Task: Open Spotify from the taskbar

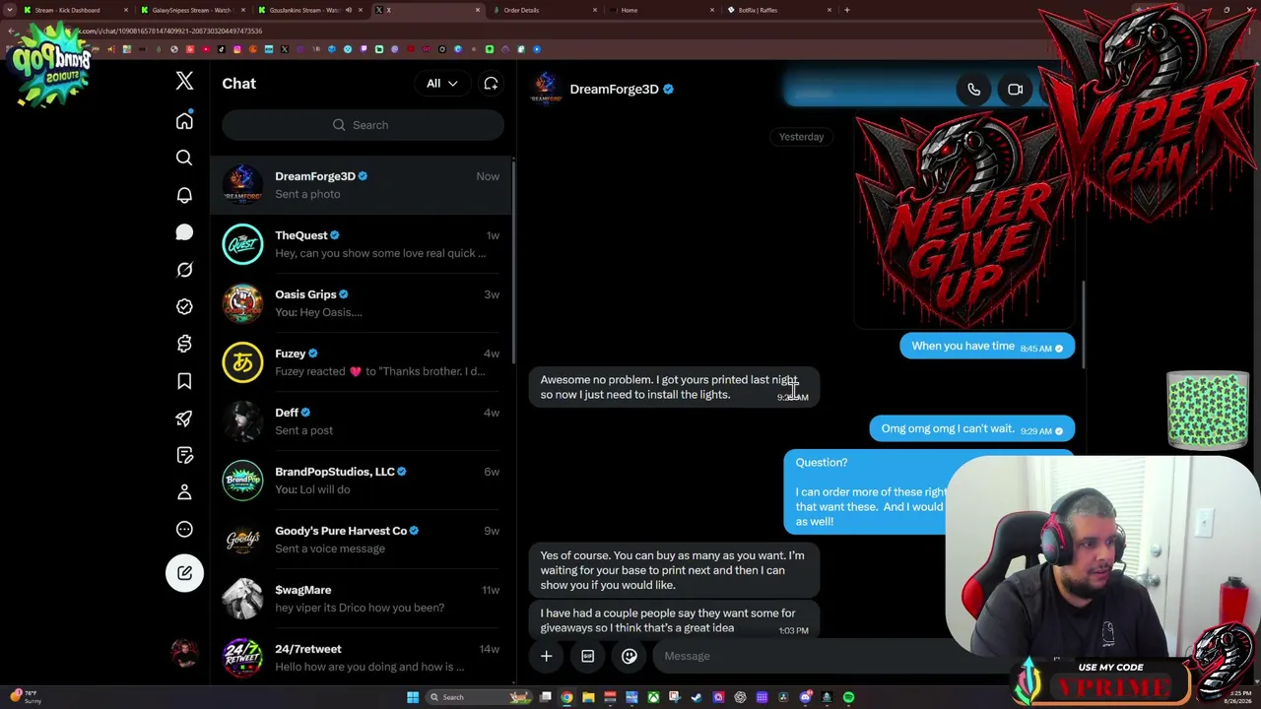Action: pos(848,697)
